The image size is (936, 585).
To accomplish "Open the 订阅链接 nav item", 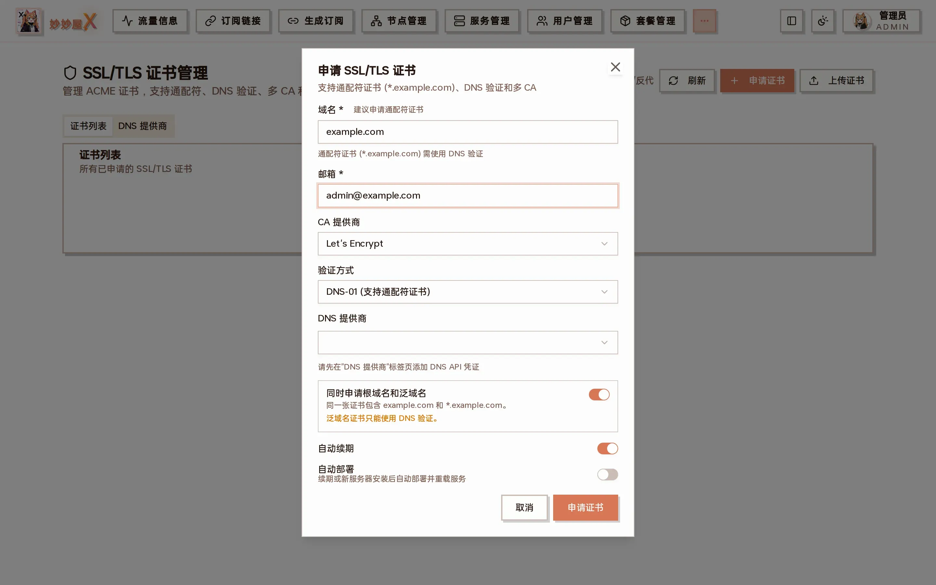I will 233,21.
